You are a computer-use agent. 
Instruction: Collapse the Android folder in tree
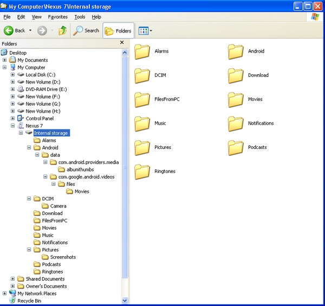pyautogui.click(x=29, y=147)
